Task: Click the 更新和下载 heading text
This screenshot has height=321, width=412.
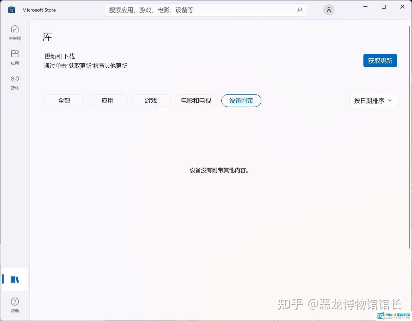Action: 59,56
